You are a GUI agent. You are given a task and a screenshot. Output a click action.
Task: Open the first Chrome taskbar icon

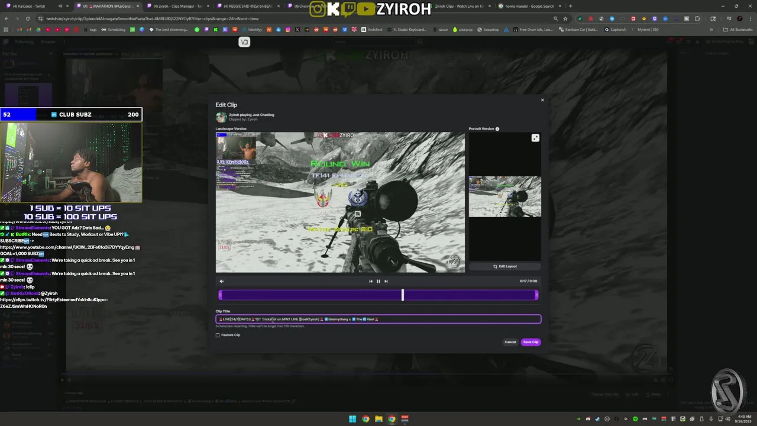click(365, 419)
